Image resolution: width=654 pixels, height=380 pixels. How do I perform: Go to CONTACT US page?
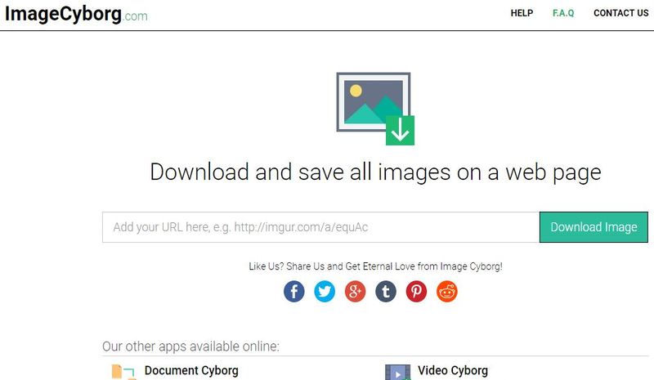(x=621, y=13)
